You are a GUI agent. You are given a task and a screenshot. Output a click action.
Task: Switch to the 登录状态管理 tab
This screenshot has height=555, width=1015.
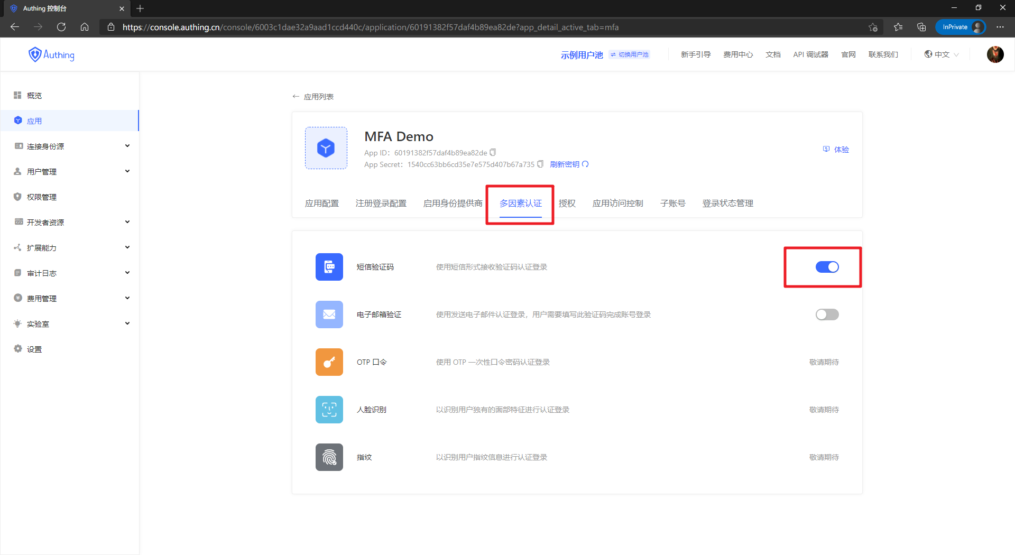click(727, 203)
